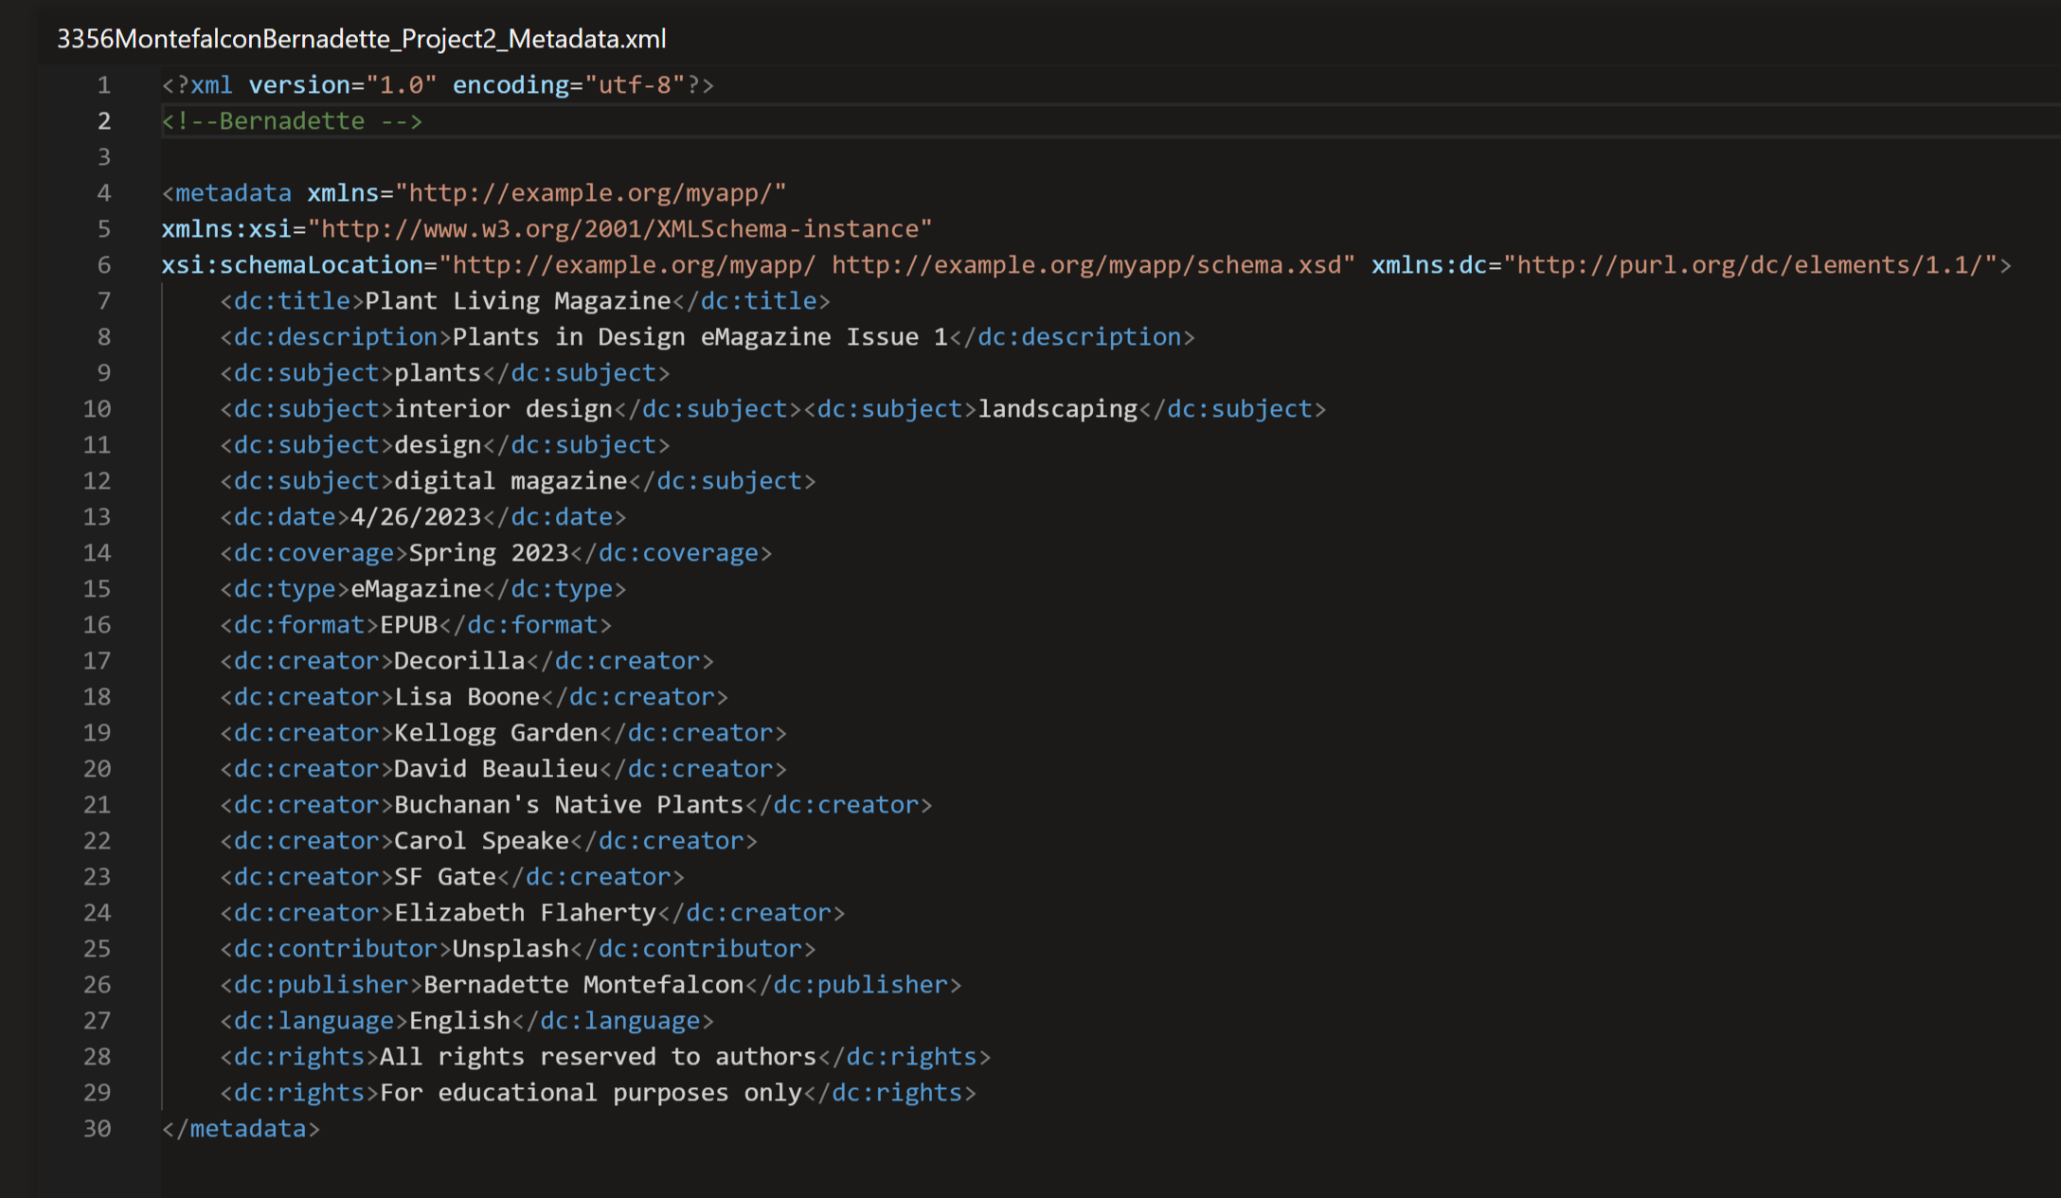Click the text For educational purposes only

click(591, 1093)
